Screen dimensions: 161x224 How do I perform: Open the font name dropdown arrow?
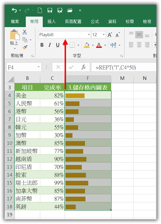click(89, 35)
